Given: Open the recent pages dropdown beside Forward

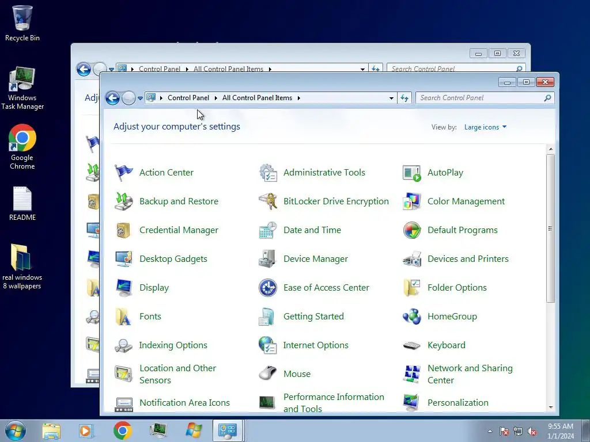Looking at the screenshot, I should tap(140, 98).
